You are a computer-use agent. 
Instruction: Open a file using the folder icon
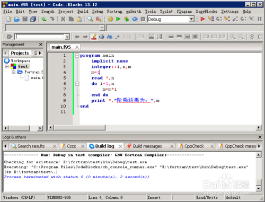(x=16, y=19)
